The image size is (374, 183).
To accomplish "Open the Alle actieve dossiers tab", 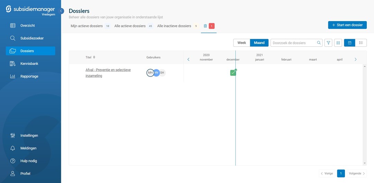I will coord(130,26).
